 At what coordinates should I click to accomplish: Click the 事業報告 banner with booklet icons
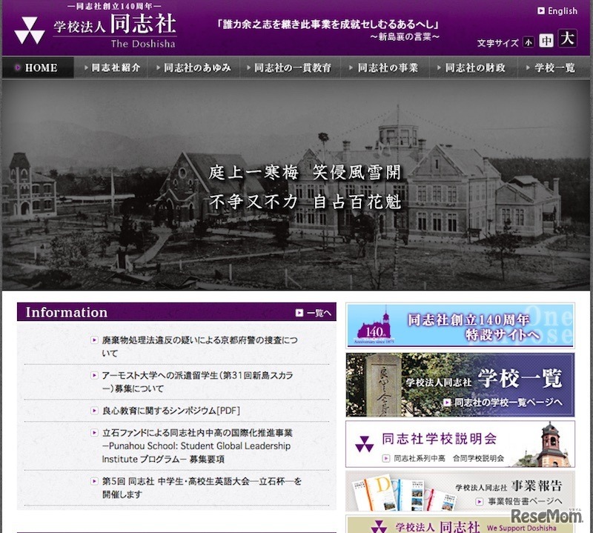460,491
